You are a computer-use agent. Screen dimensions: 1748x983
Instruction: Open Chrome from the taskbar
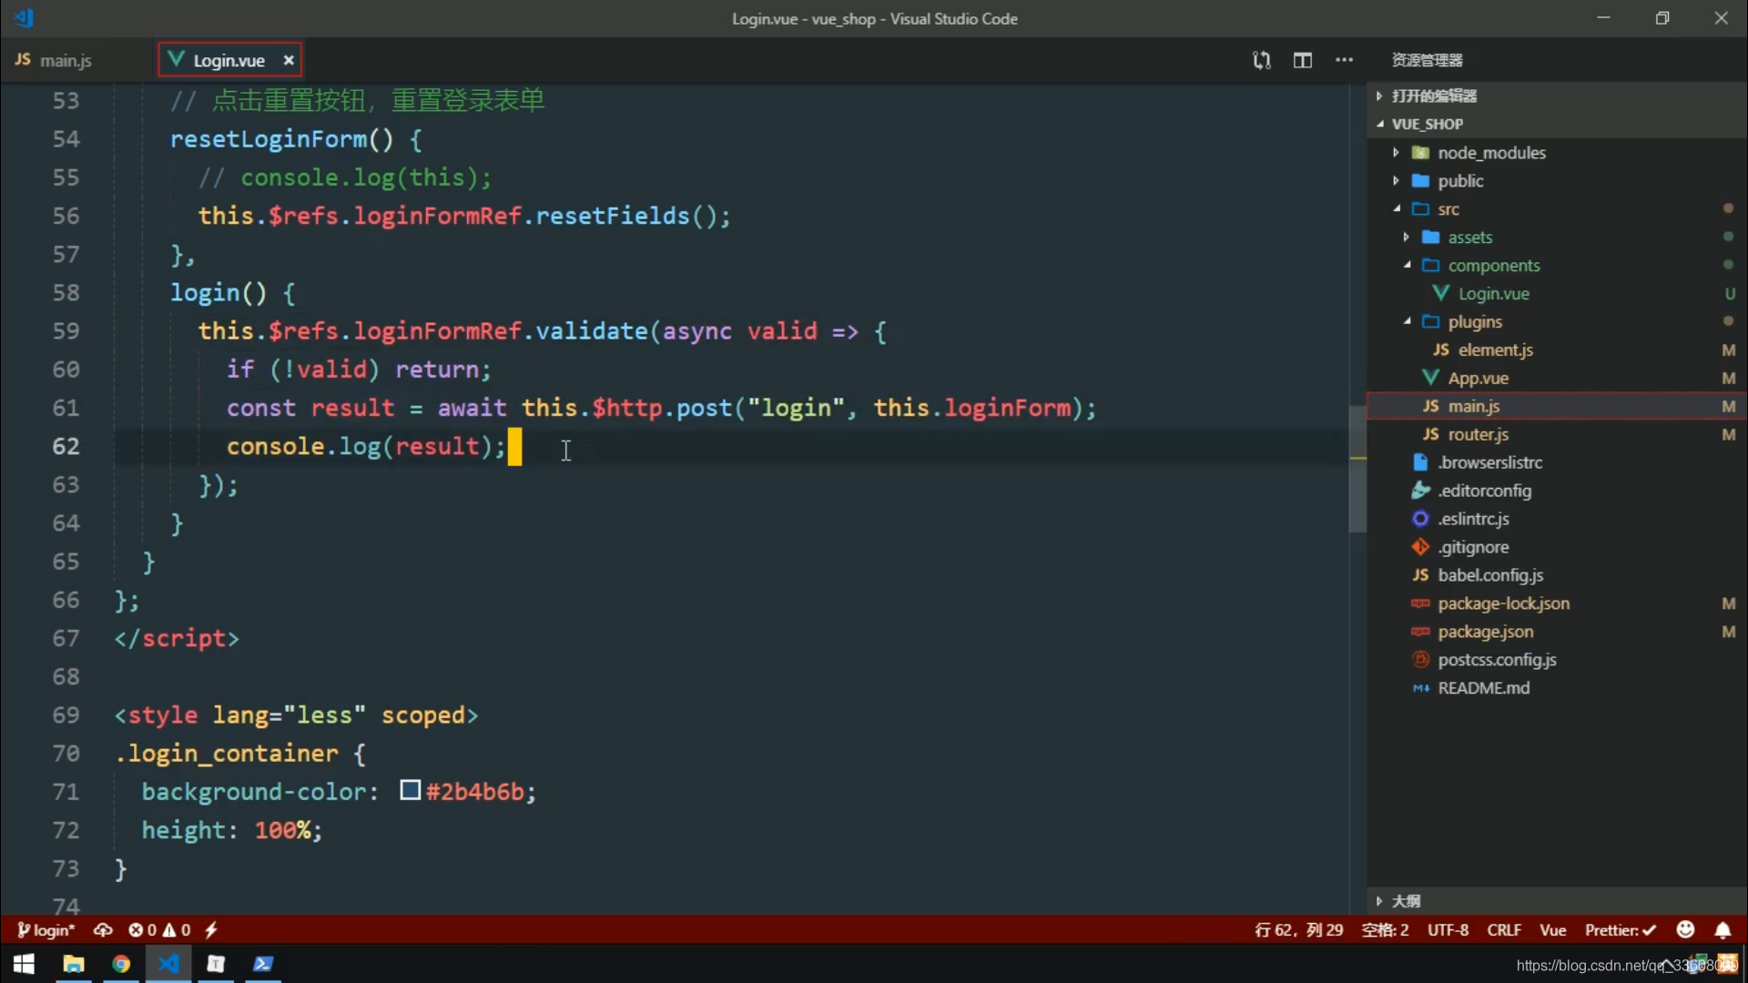pyautogui.click(x=121, y=964)
